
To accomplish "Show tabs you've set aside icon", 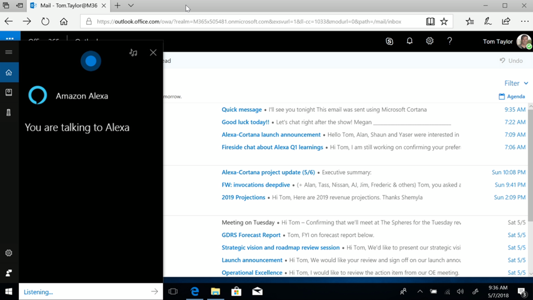I will coord(6,5).
